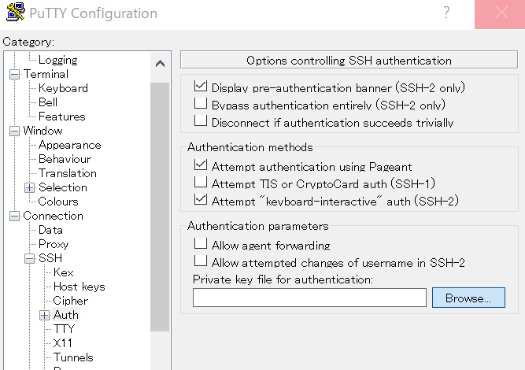
Task: Collapse the Window category node
Action: click(x=14, y=131)
